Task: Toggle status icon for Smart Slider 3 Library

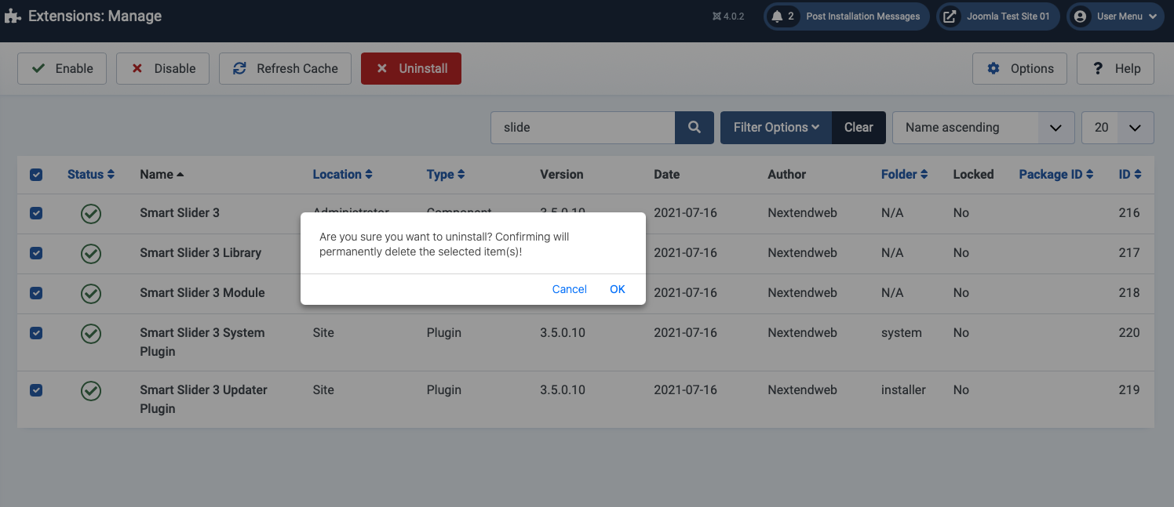Action: click(x=91, y=253)
